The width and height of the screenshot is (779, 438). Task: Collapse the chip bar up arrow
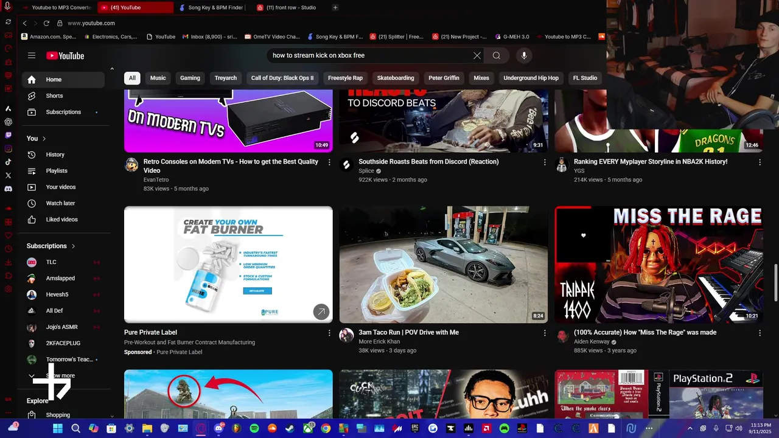pyautogui.click(x=112, y=68)
